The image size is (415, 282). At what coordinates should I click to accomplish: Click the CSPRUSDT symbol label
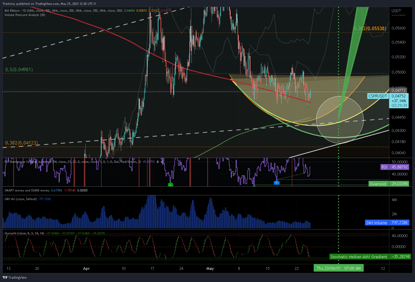378,96
